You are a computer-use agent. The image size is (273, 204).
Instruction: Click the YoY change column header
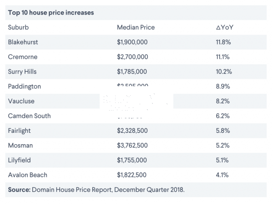[225, 27]
